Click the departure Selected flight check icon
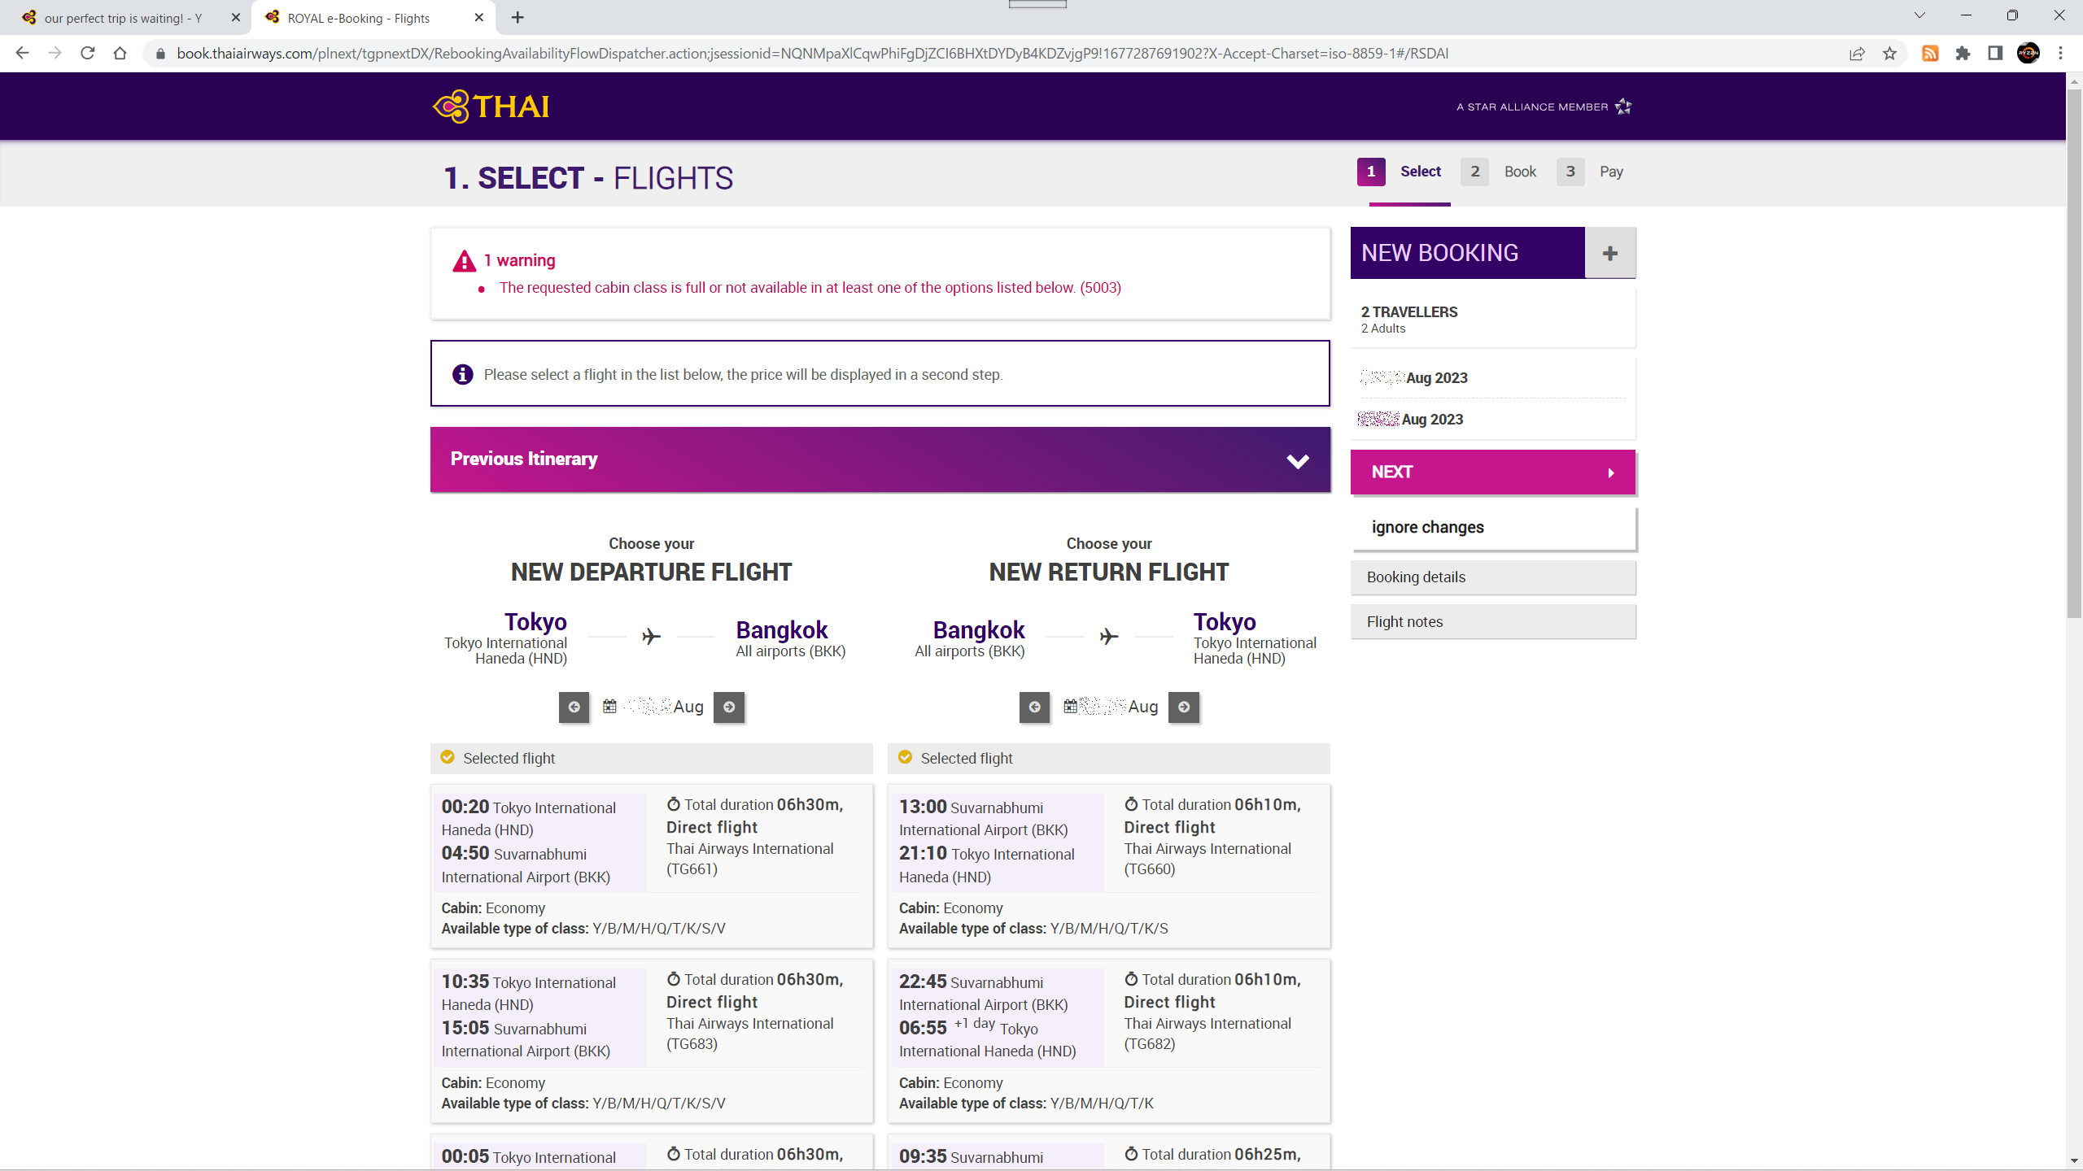The height and width of the screenshot is (1171, 2083). coord(448,757)
